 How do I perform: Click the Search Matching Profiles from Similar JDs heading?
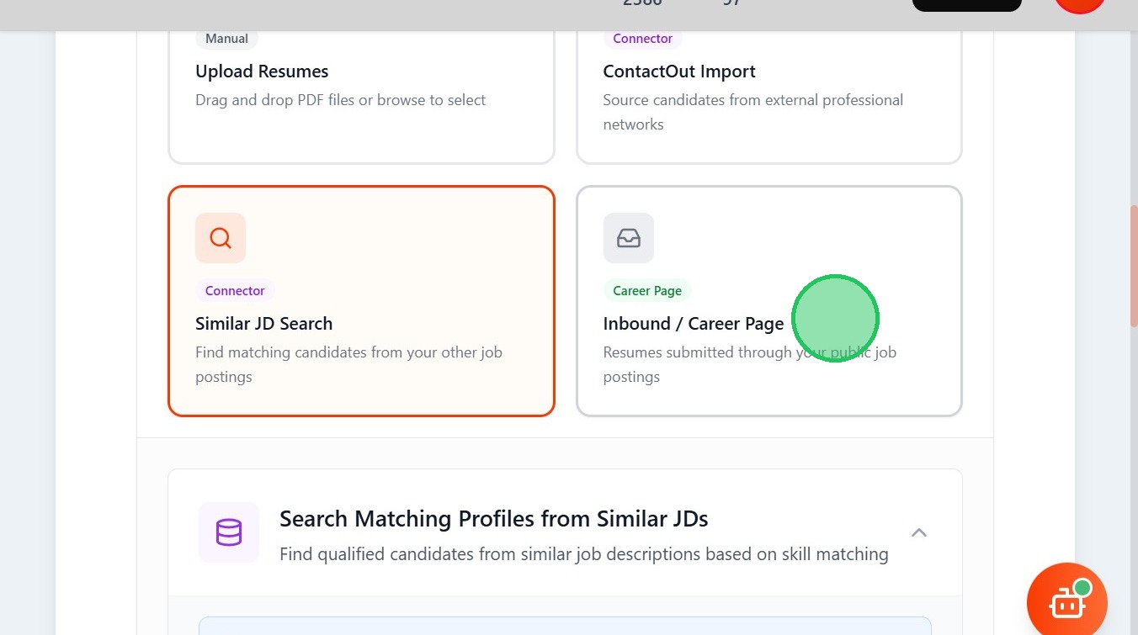click(x=493, y=519)
